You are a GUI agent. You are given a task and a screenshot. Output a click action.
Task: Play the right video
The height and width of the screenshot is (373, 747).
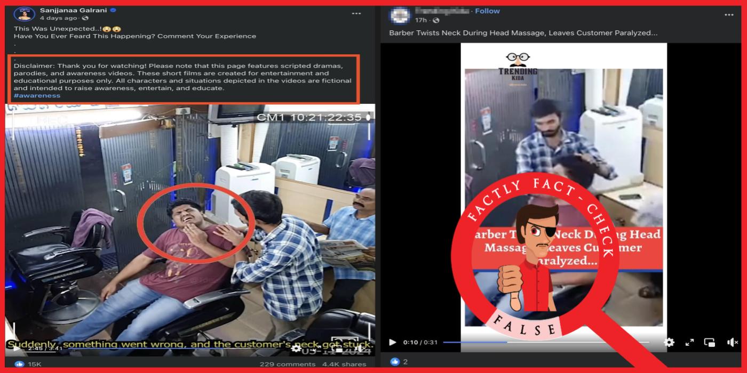pos(393,342)
